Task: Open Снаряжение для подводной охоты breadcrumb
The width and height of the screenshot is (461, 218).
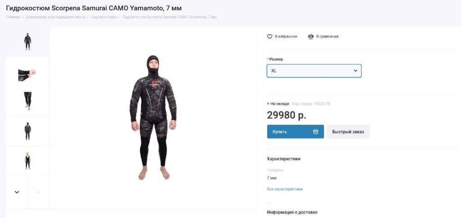Action: coord(55,17)
